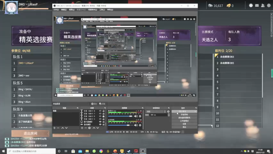273x154 pixels.
Task: Adjust the desktop audio volume slider
Action: point(120,125)
